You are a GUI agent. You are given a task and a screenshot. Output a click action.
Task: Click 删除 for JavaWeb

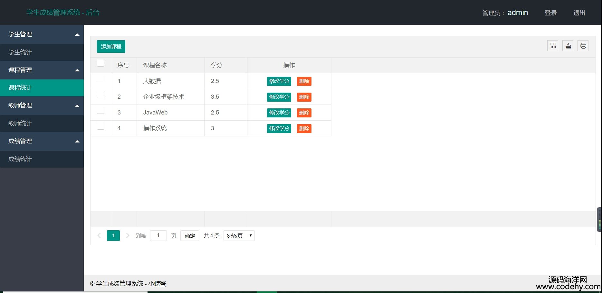coord(304,113)
